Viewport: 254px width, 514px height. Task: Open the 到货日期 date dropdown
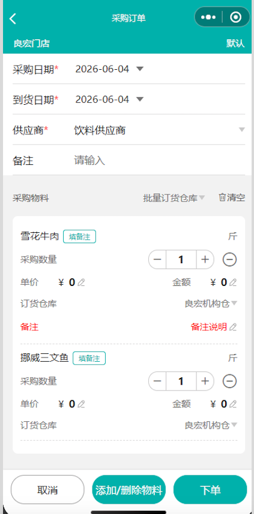tap(140, 99)
